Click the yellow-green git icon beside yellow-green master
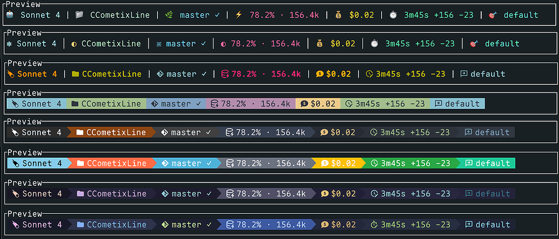The image size is (559, 239). coord(165,225)
